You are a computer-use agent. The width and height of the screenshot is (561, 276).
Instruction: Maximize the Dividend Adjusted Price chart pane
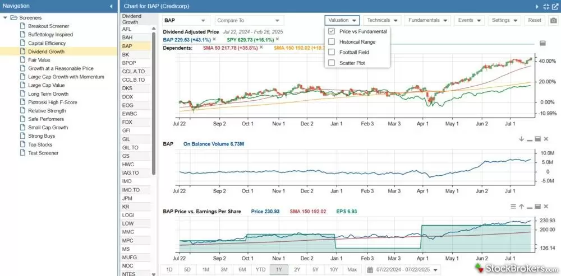click(x=542, y=43)
